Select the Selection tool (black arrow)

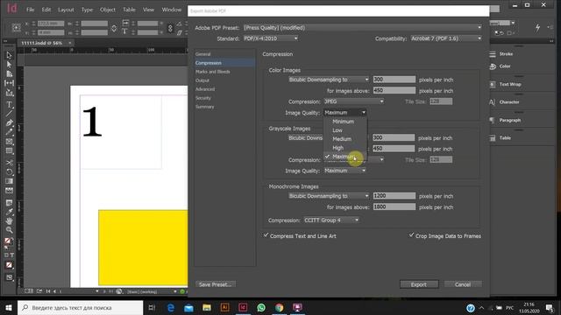9,56
